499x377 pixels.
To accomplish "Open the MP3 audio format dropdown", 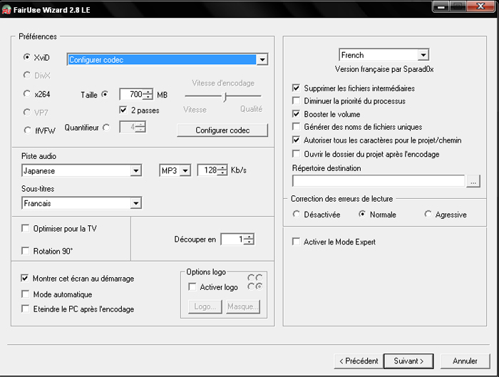I will pos(185,170).
